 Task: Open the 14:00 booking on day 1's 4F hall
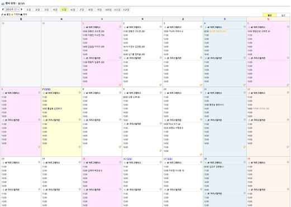click(x=93, y=47)
